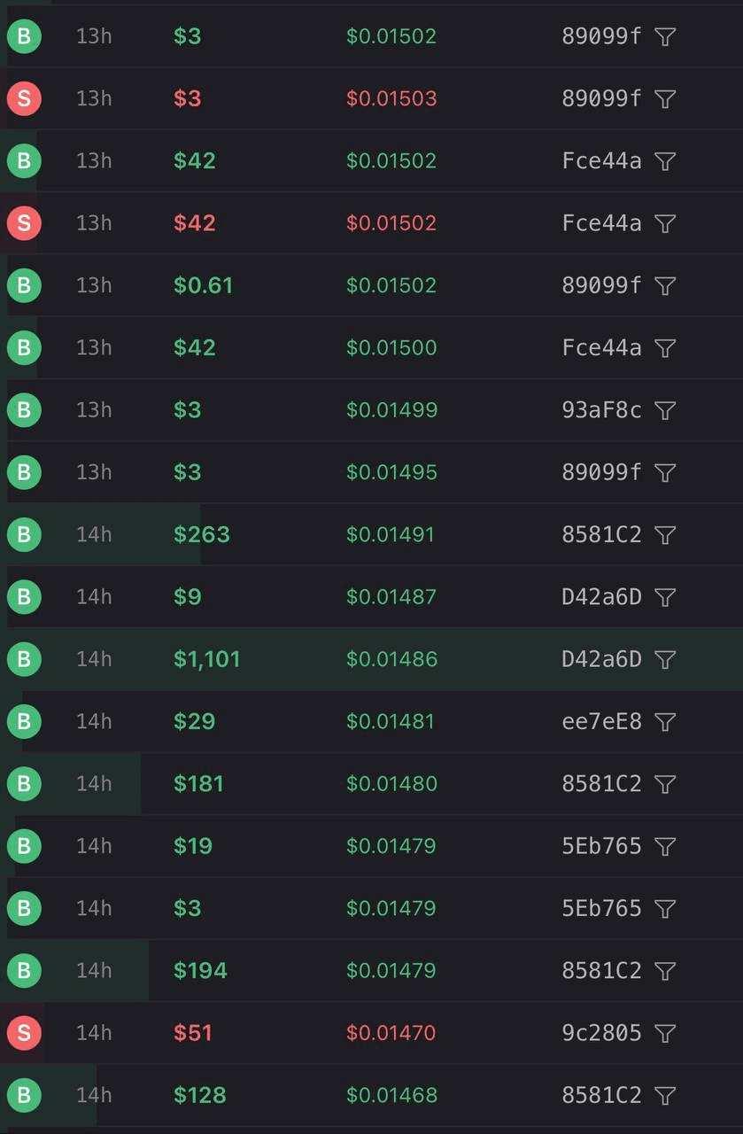The height and width of the screenshot is (1134, 743).
Task: Click filter icon for the $263 buy row
Action: [665, 535]
